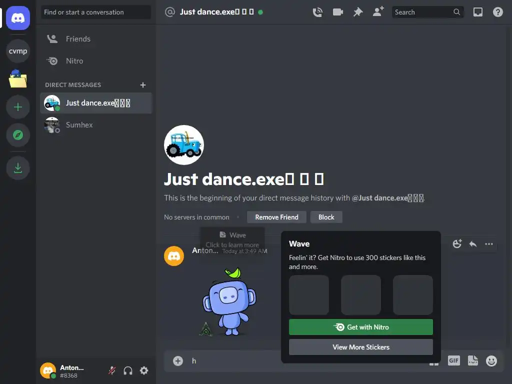
Task: Open the emoji picker
Action: [491, 361]
